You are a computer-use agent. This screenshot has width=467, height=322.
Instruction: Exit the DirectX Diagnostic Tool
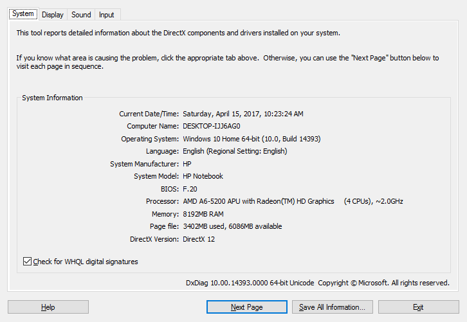[418, 307]
